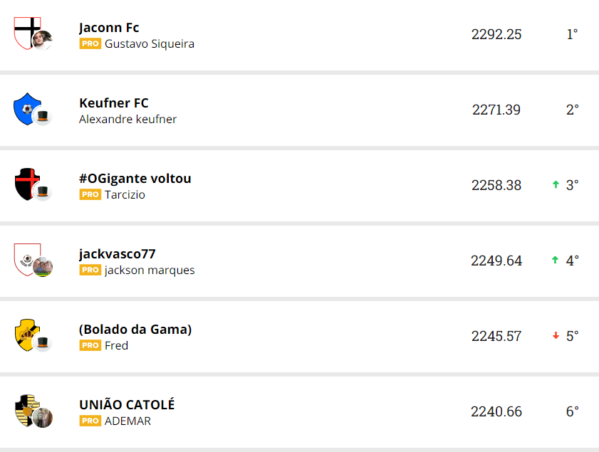
Task: Click the ADEMAR profile photo thumbnail
Action: click(x=43, y=418)
